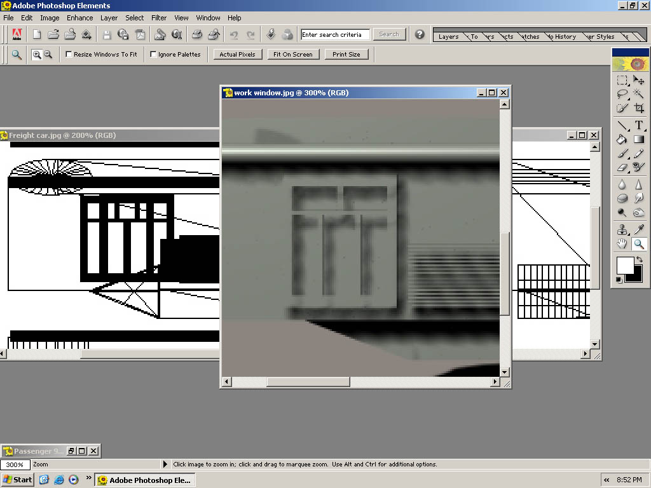Select the Paint Bucket tool

(622, 139)
